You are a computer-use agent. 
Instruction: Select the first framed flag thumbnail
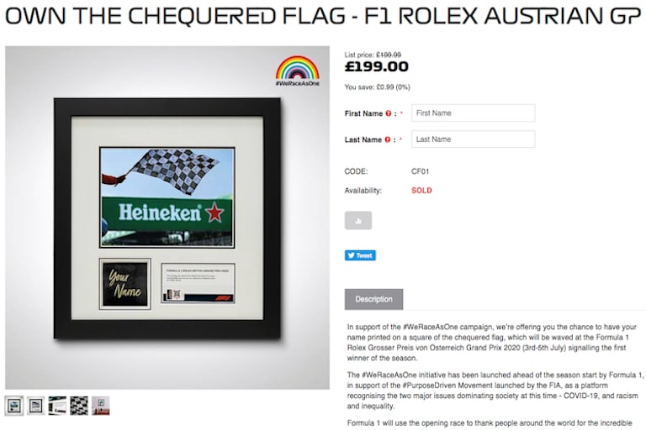tap(14, 406)
